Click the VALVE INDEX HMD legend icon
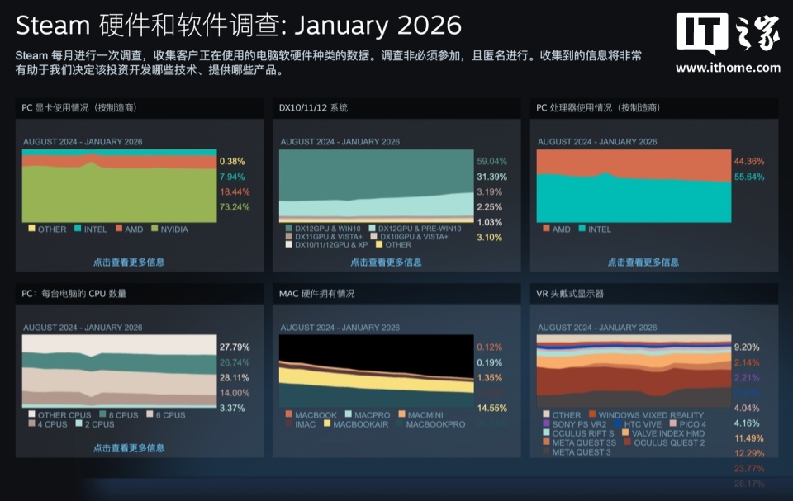 point(625,432)
